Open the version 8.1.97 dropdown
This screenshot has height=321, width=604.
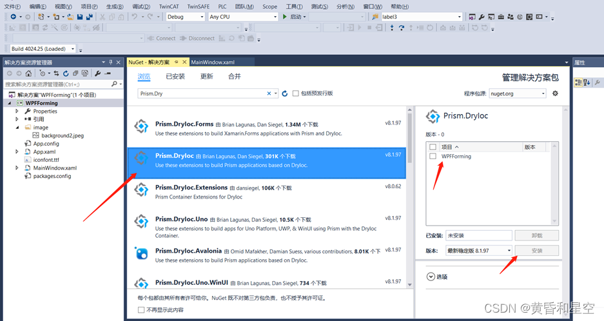pyautogui.click(x=479, y=251)
